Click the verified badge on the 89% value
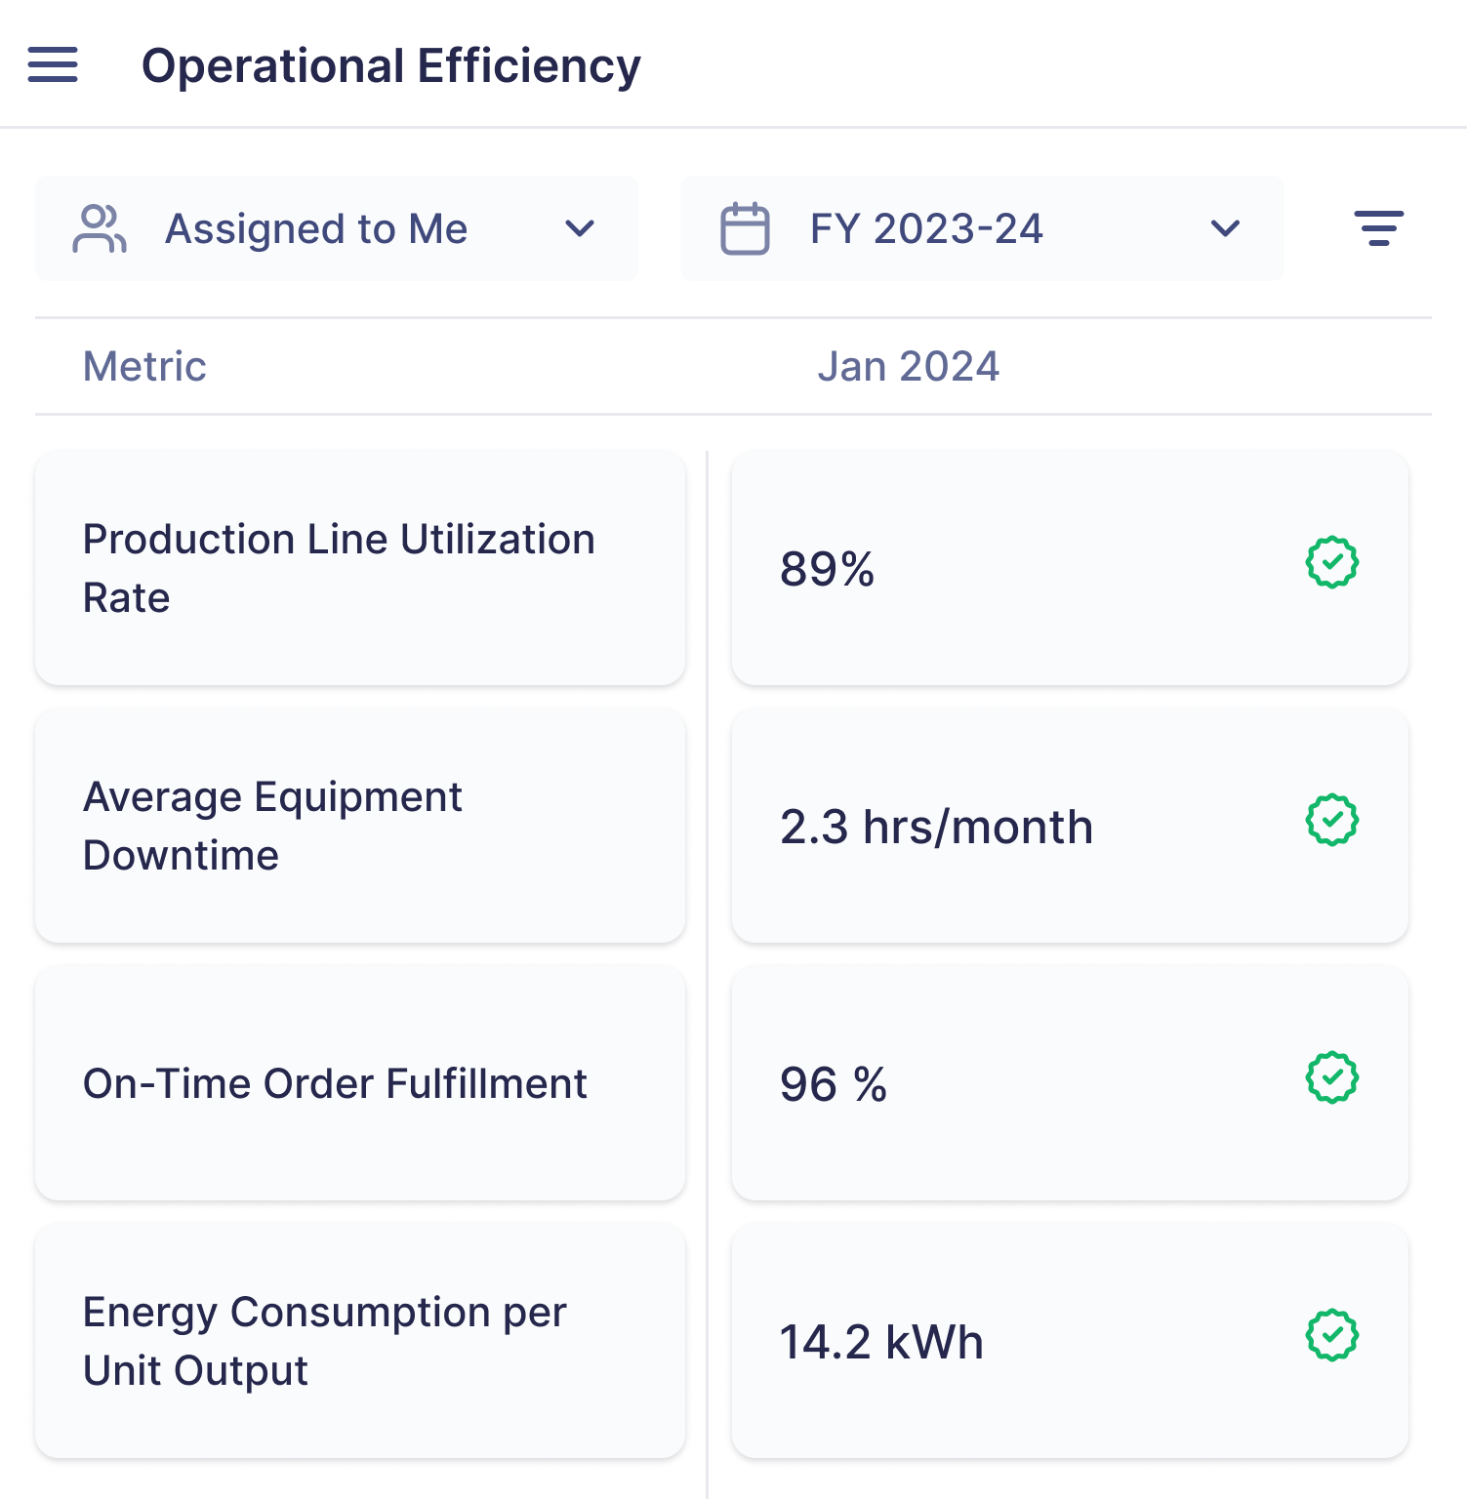The height and width of the screenshot is (1499, 1467). click(x=1331, y=562)
